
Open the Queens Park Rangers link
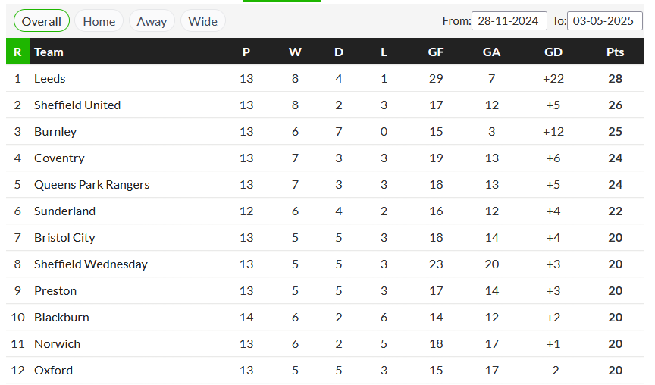92,185
